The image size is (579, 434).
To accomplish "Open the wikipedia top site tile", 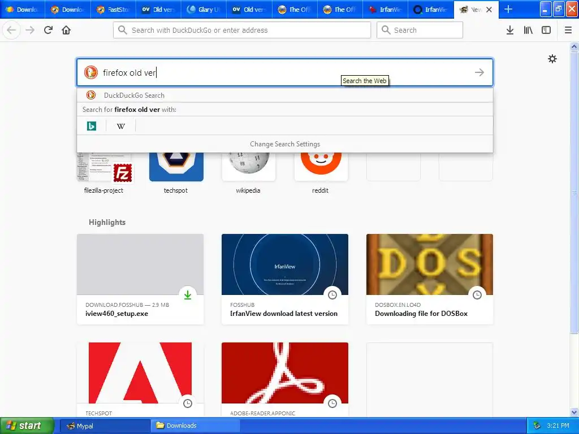I will pyautogui.click(x=249, y=173).
